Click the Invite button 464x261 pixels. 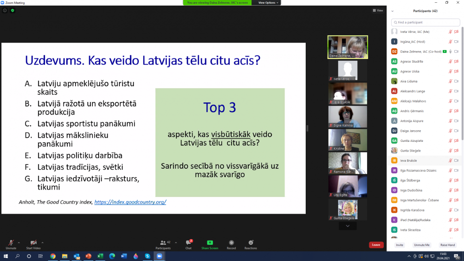pos(399,245)
